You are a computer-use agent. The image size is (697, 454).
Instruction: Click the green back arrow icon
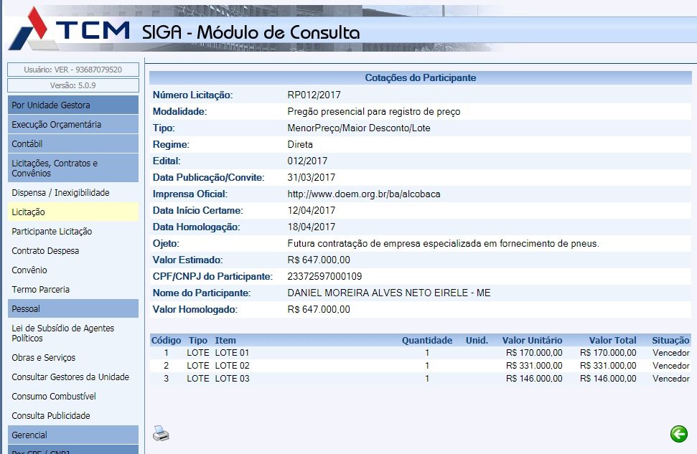click(678, 433)
